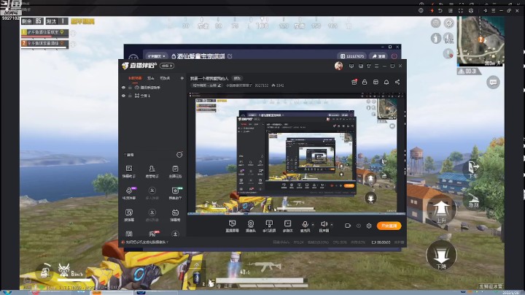Tap the descend arrow game button
Image resolution: width=525 pixels, height=295 pixels.
pyautogui.click(x=441, y=256)
